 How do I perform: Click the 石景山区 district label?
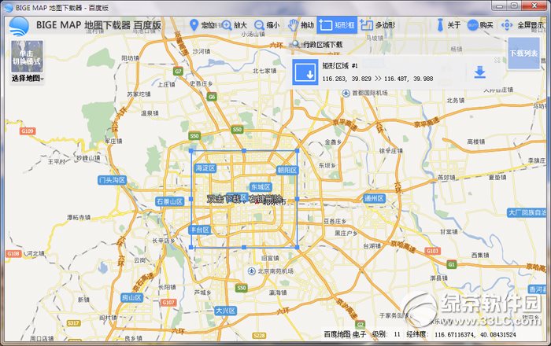pyautogui.click(x=170, y=201)
